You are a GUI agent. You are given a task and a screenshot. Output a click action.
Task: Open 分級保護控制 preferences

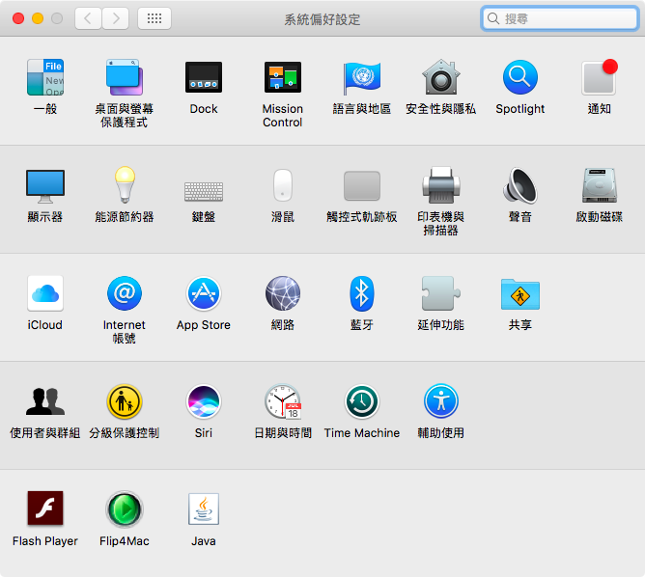point(125,401)
